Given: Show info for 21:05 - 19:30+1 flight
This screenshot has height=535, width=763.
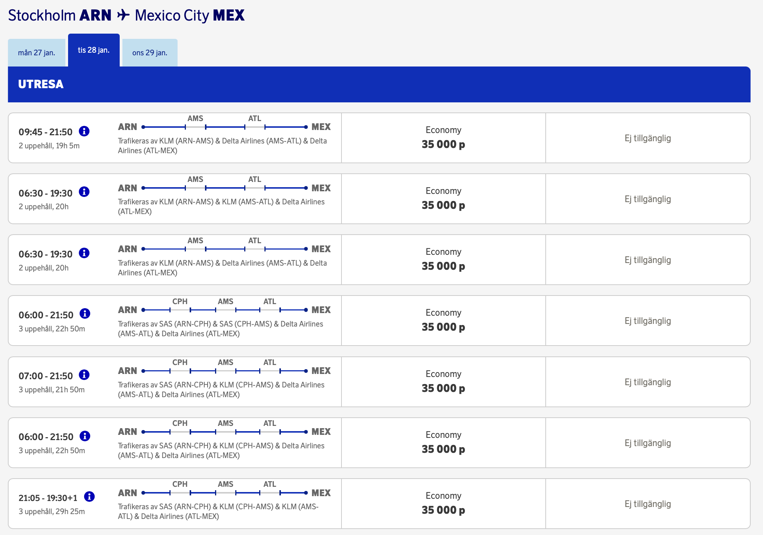Looking at the screenshot, I should pos(89,497).
